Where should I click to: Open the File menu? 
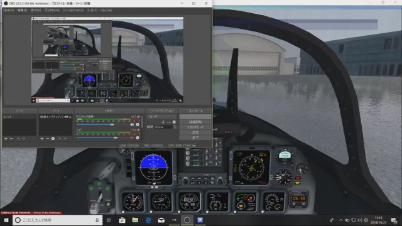click(x=8, y=10)
